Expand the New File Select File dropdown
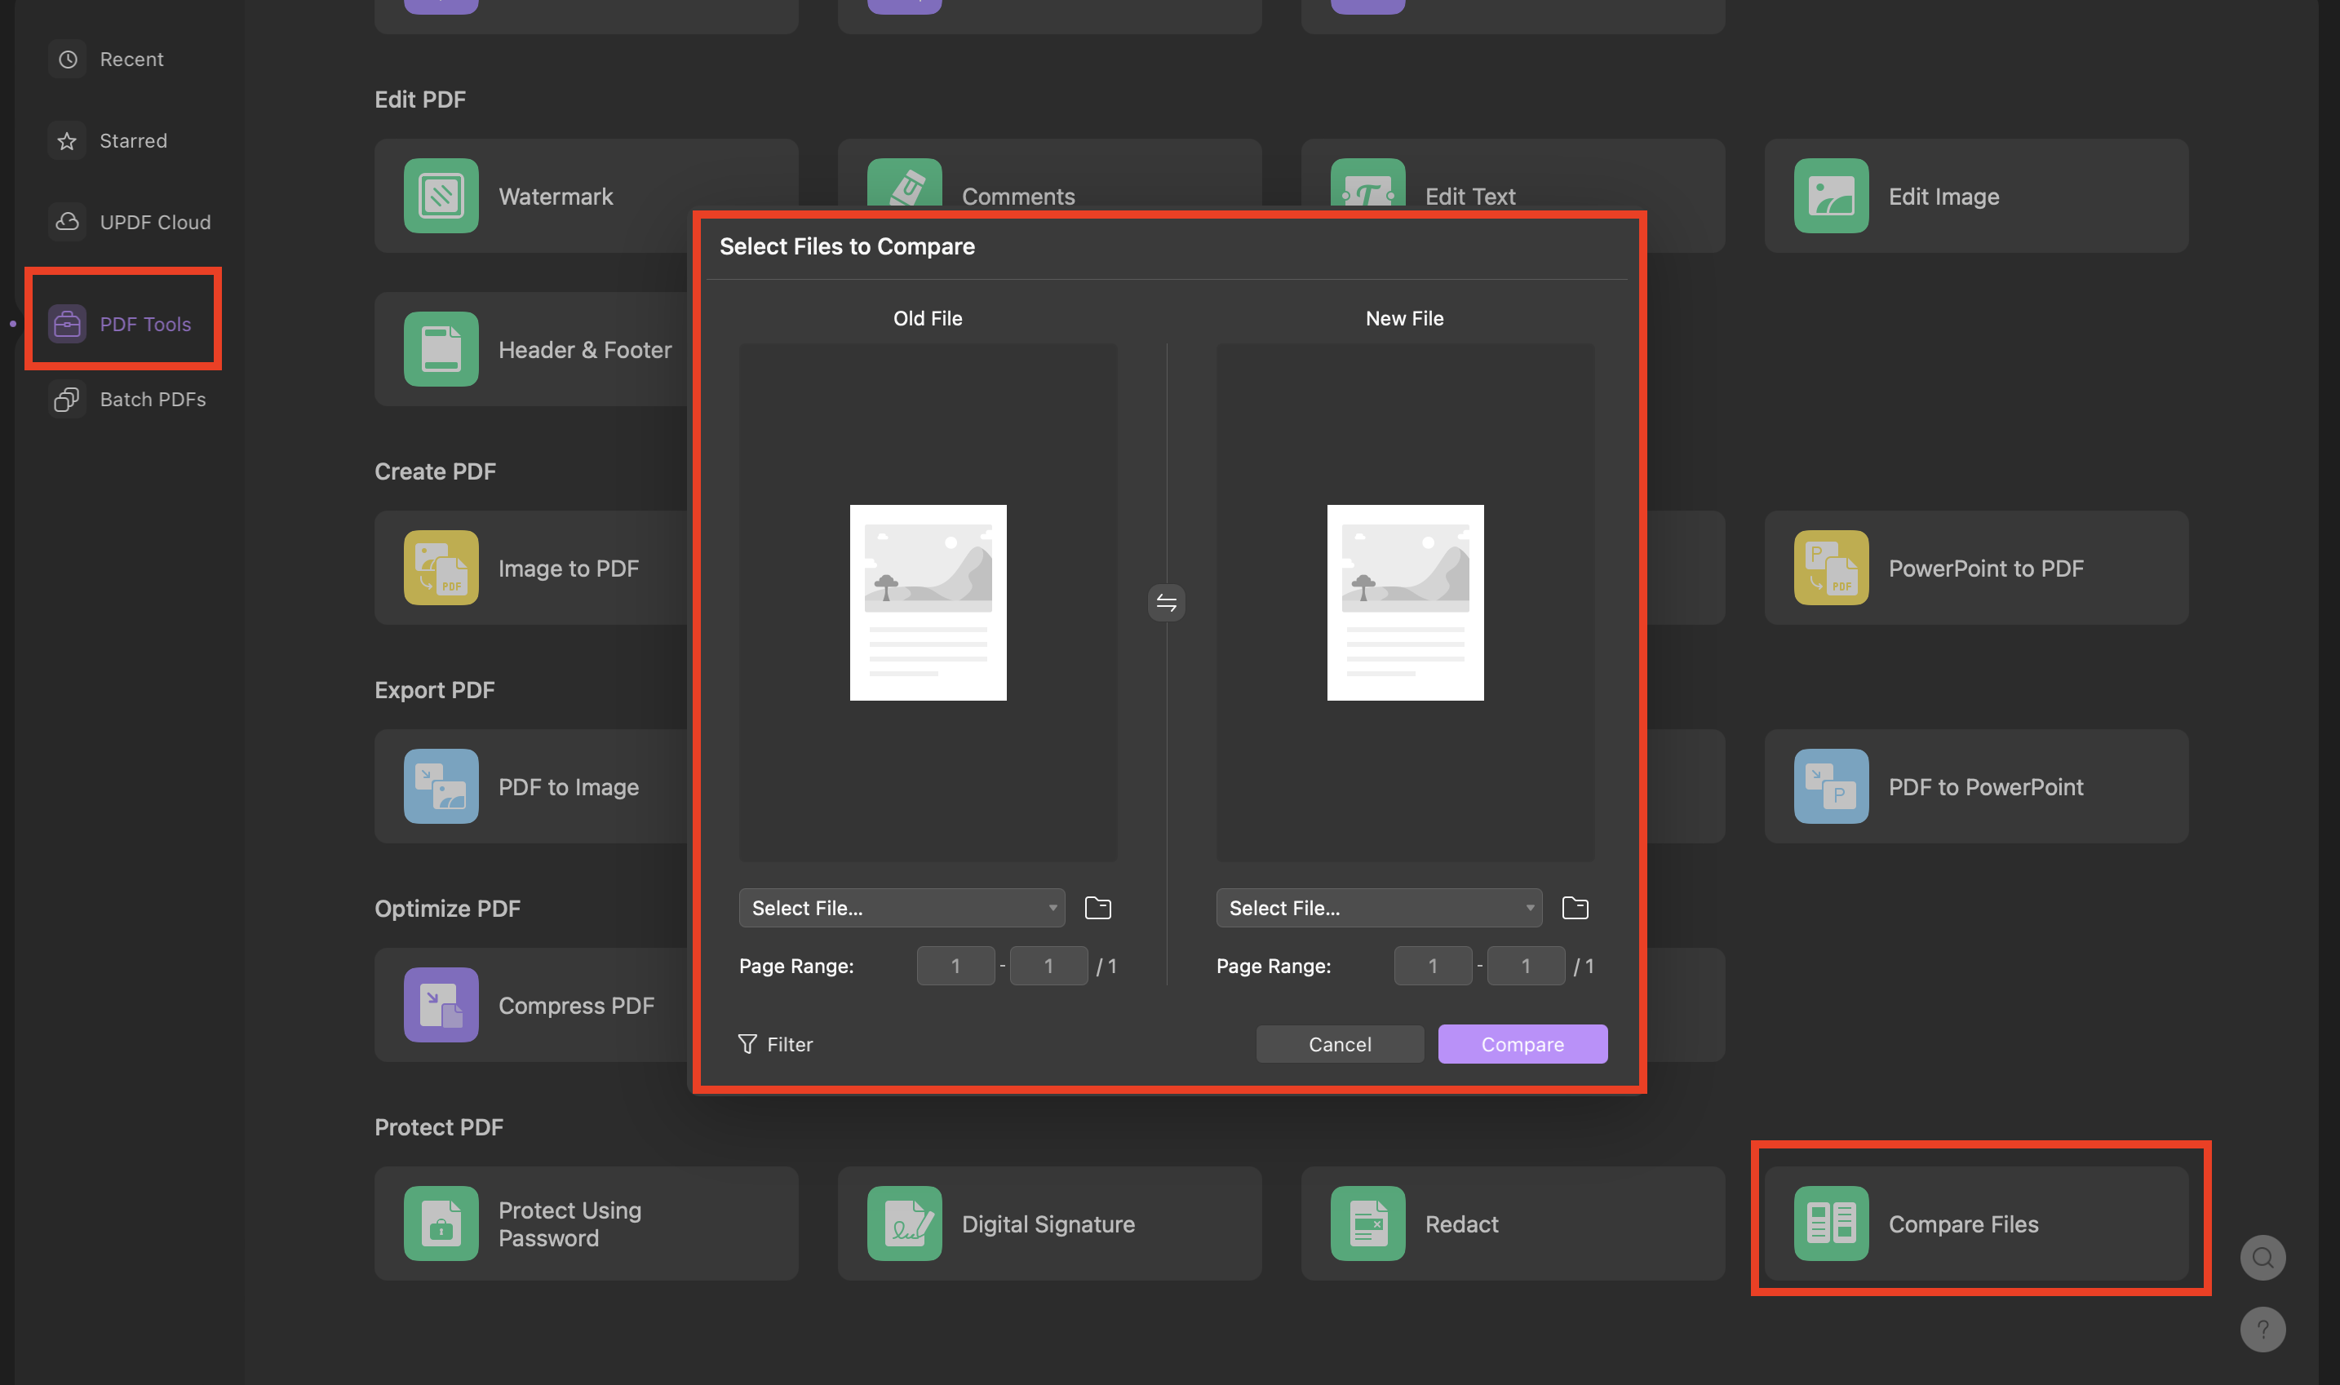The width and height of the screenshot is (2340, 1385). tap(1378, 908)
